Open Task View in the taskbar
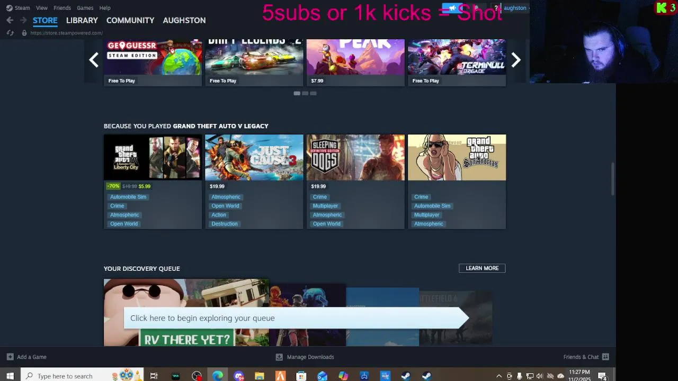The image size is (678, 381). tap(154, 376)
